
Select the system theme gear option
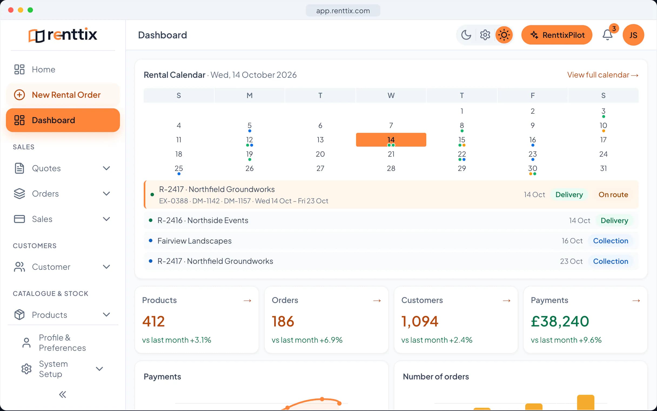[485, 35]
